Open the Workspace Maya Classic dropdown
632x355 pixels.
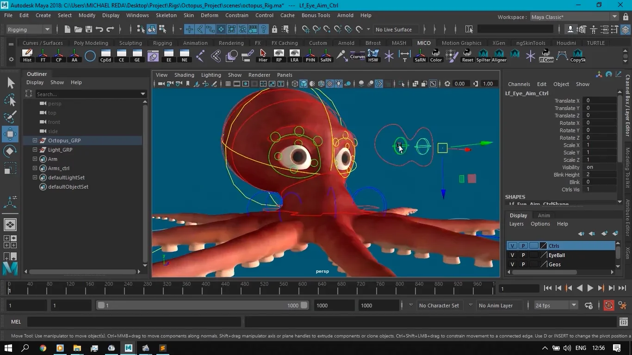point(574,17)
